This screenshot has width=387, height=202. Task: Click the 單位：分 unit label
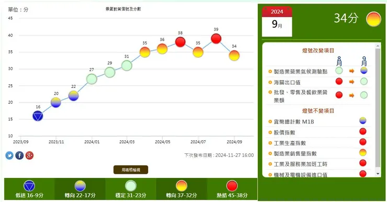click(18, 9)
